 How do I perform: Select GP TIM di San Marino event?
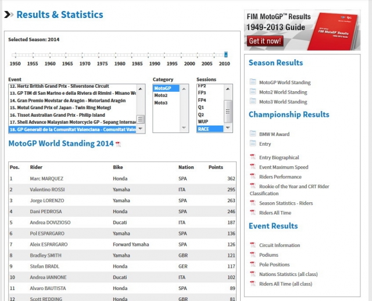(72, 93)
